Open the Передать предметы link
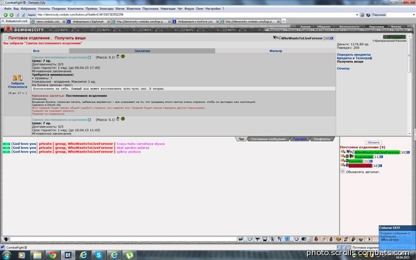The width and height of the screenshot is (416, 260). click(354, 55)
